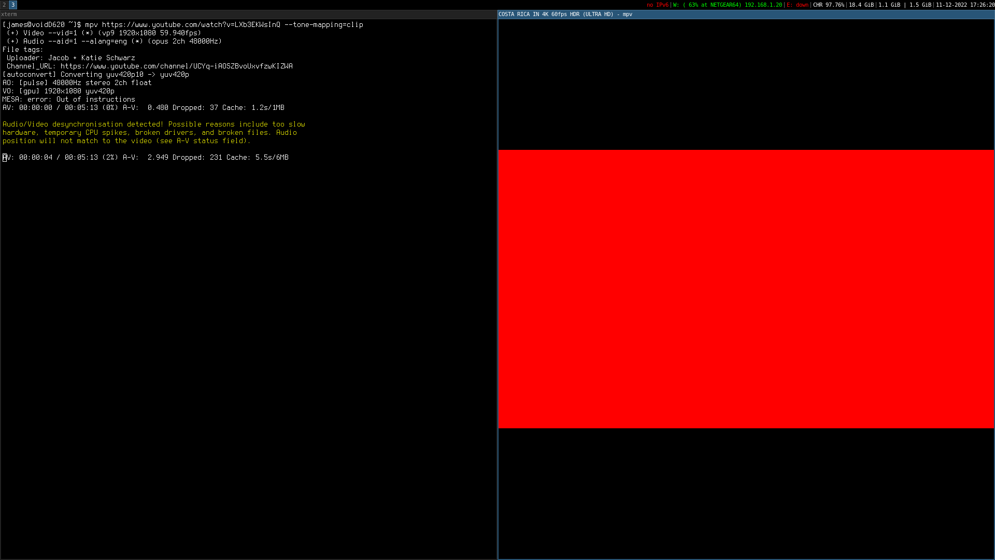
Task: Click the 'MESA: error' line in terminal
Action: [68, 100]
